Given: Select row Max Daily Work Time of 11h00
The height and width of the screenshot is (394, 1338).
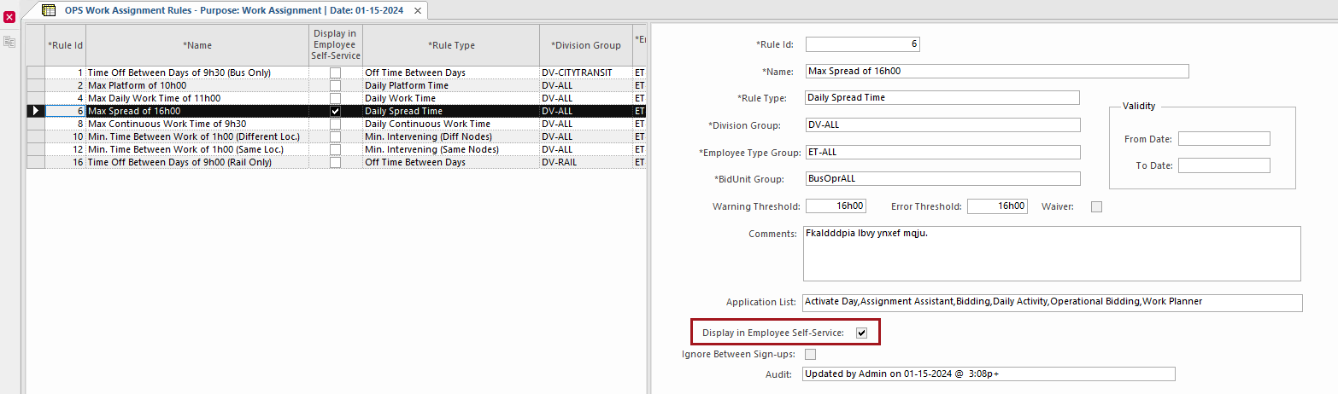Looking at the screenshot, I should [337, 98].
